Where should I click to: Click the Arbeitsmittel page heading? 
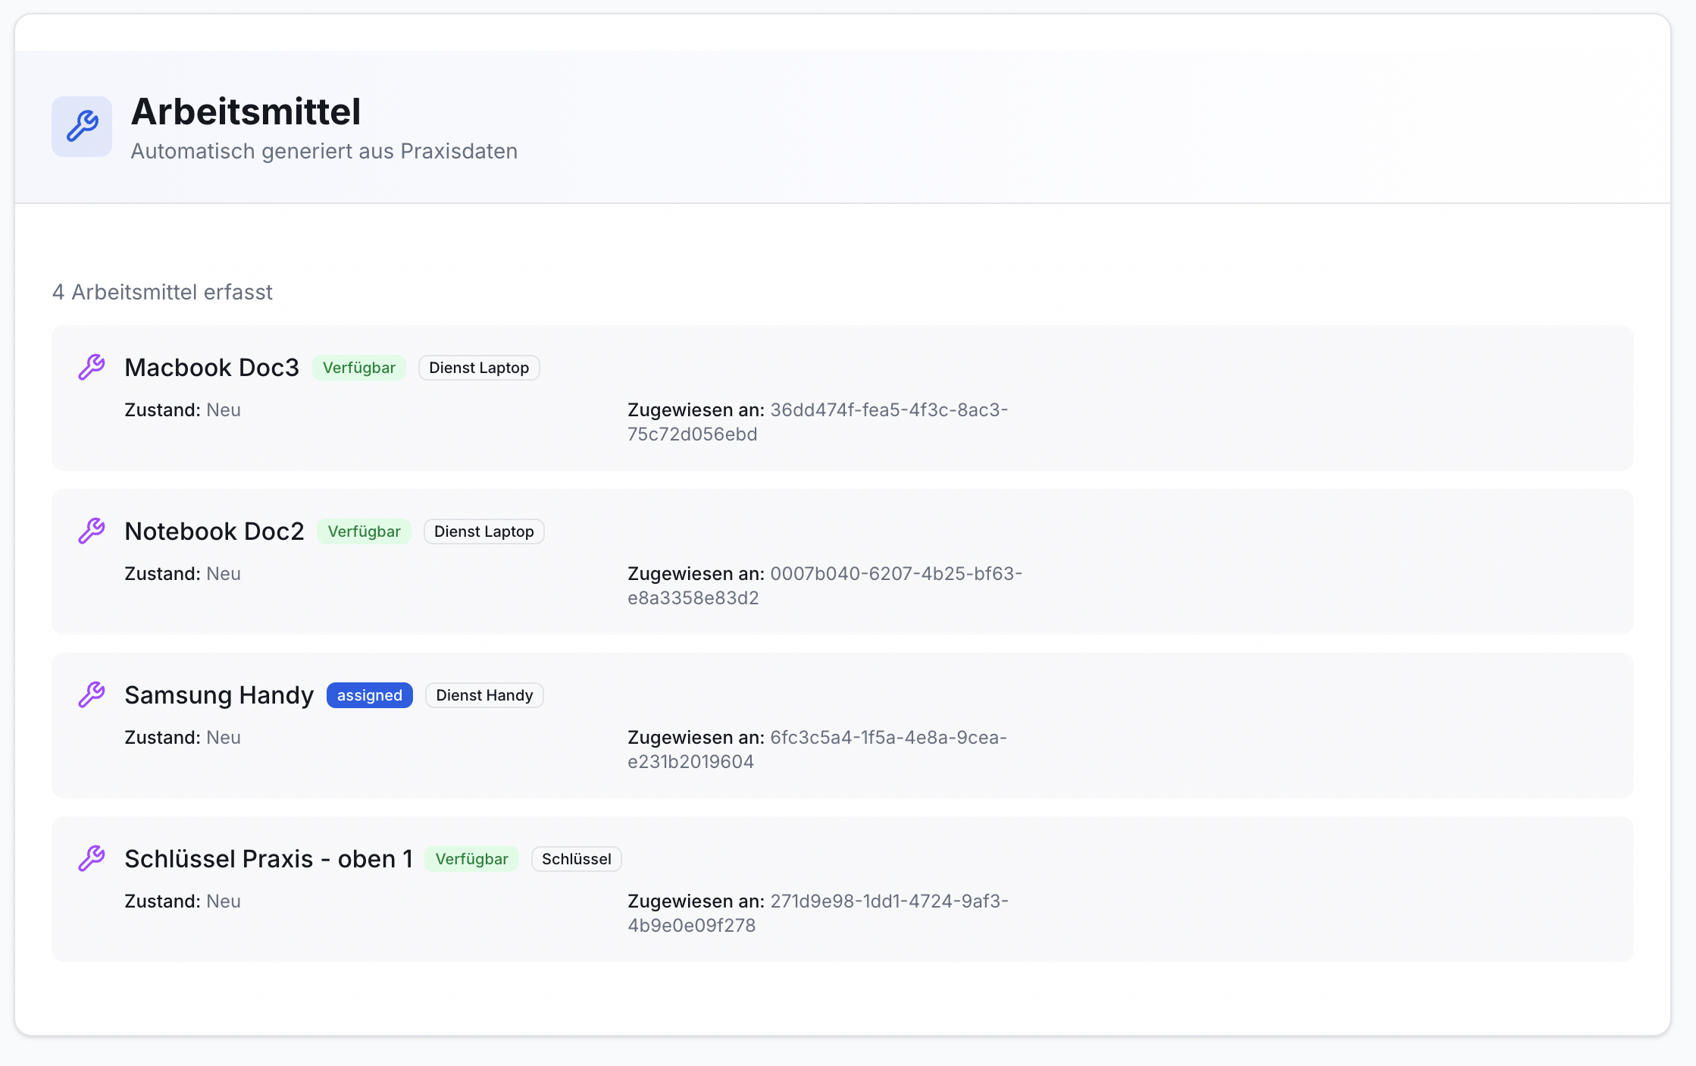(x=246, y=111)
